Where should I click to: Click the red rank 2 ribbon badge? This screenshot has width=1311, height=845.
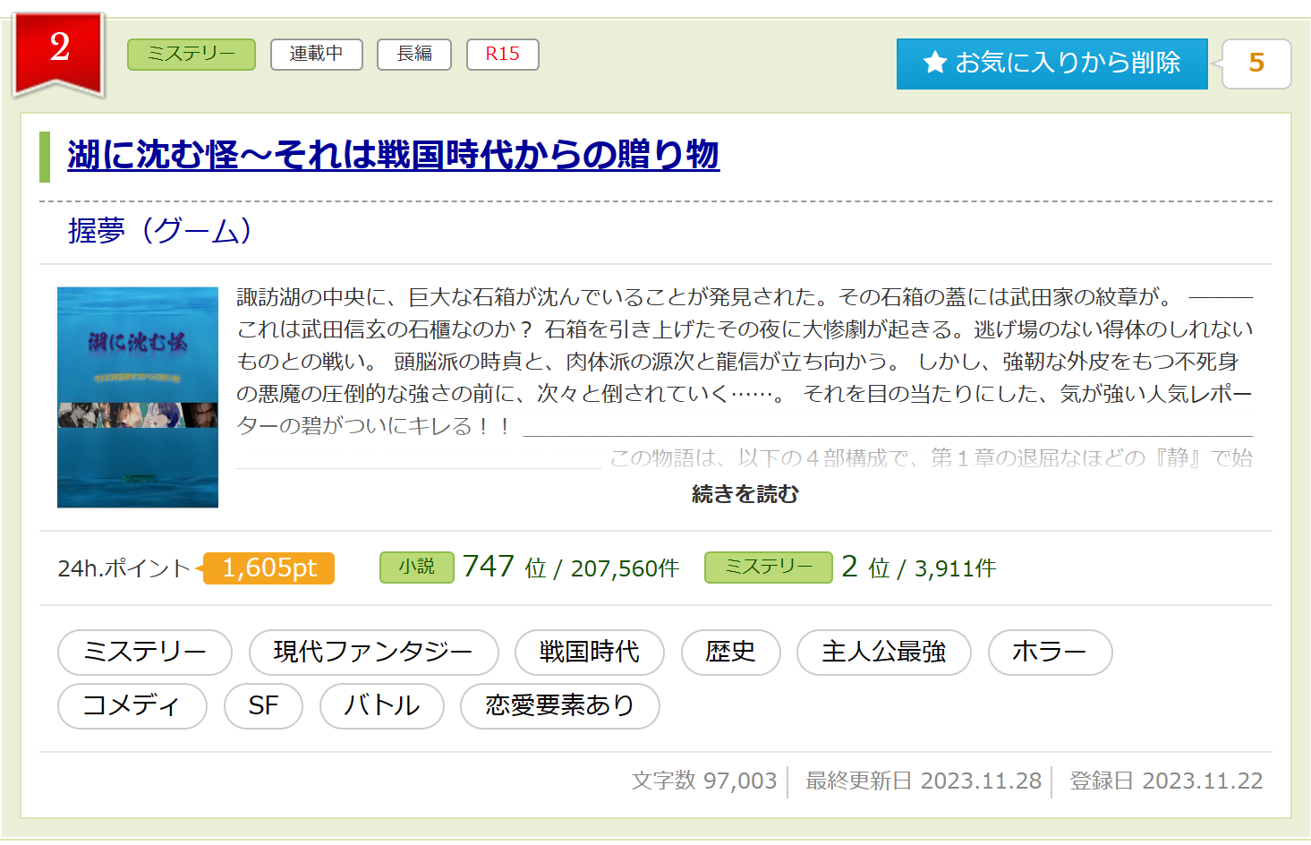(x=59, y=50)
